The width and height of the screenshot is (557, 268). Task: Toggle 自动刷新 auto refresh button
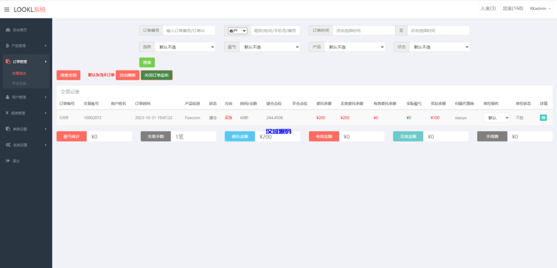(127, 75)
